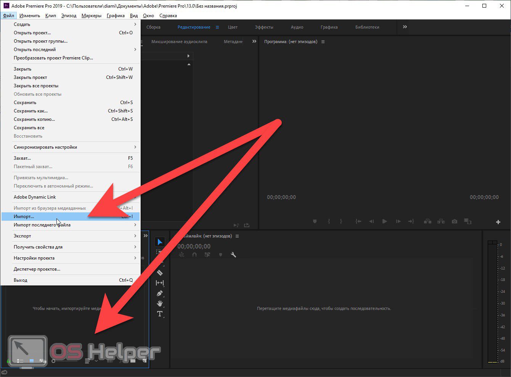Choose Импорт... in the File menu
511x377 pixels.
tap(71, 217)
